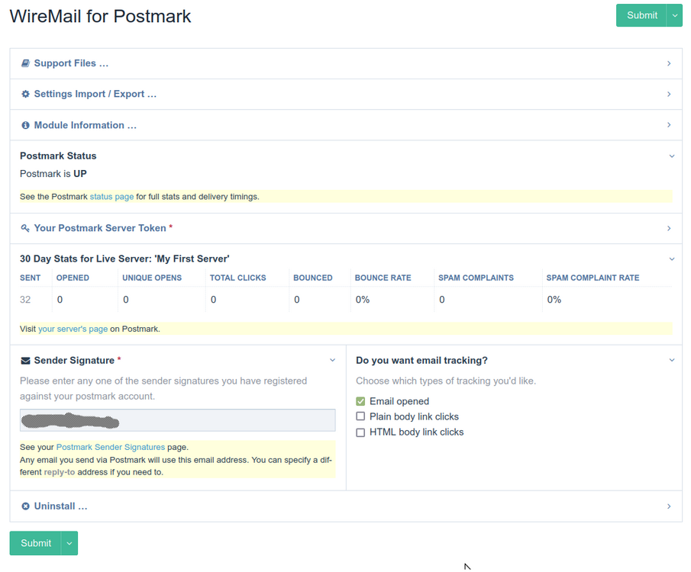Image resolution: width=691 pixels, height=572 pixels.
Task: Expand the Support Files section chevron
Action: click(x=669, y=63)
